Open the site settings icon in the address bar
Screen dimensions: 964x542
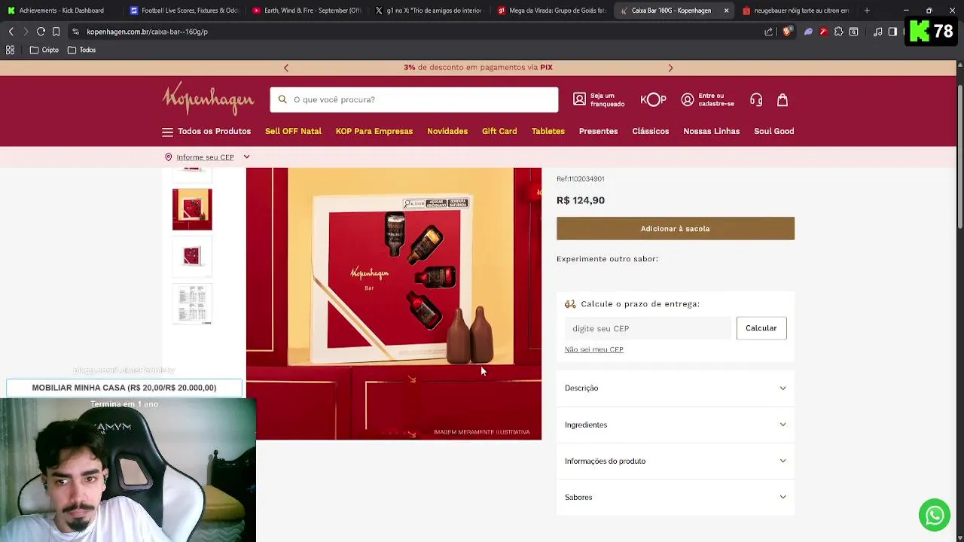pos(75,32)
